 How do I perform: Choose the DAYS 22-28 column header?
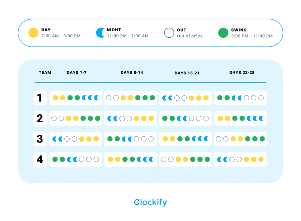[x=241, y=73]
